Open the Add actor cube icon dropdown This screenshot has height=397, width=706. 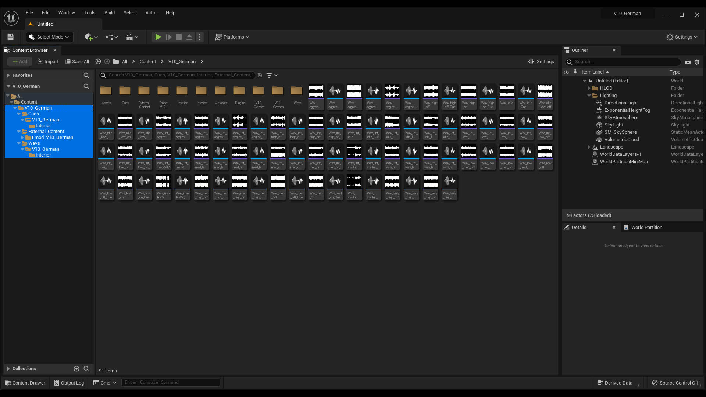[91, 37]
